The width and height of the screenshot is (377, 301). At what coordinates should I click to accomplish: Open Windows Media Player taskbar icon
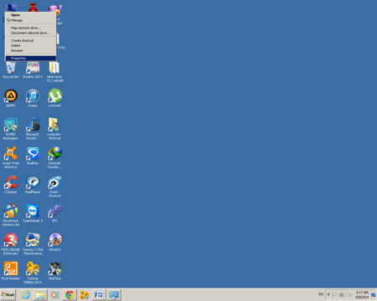click(x=54, y=294)
